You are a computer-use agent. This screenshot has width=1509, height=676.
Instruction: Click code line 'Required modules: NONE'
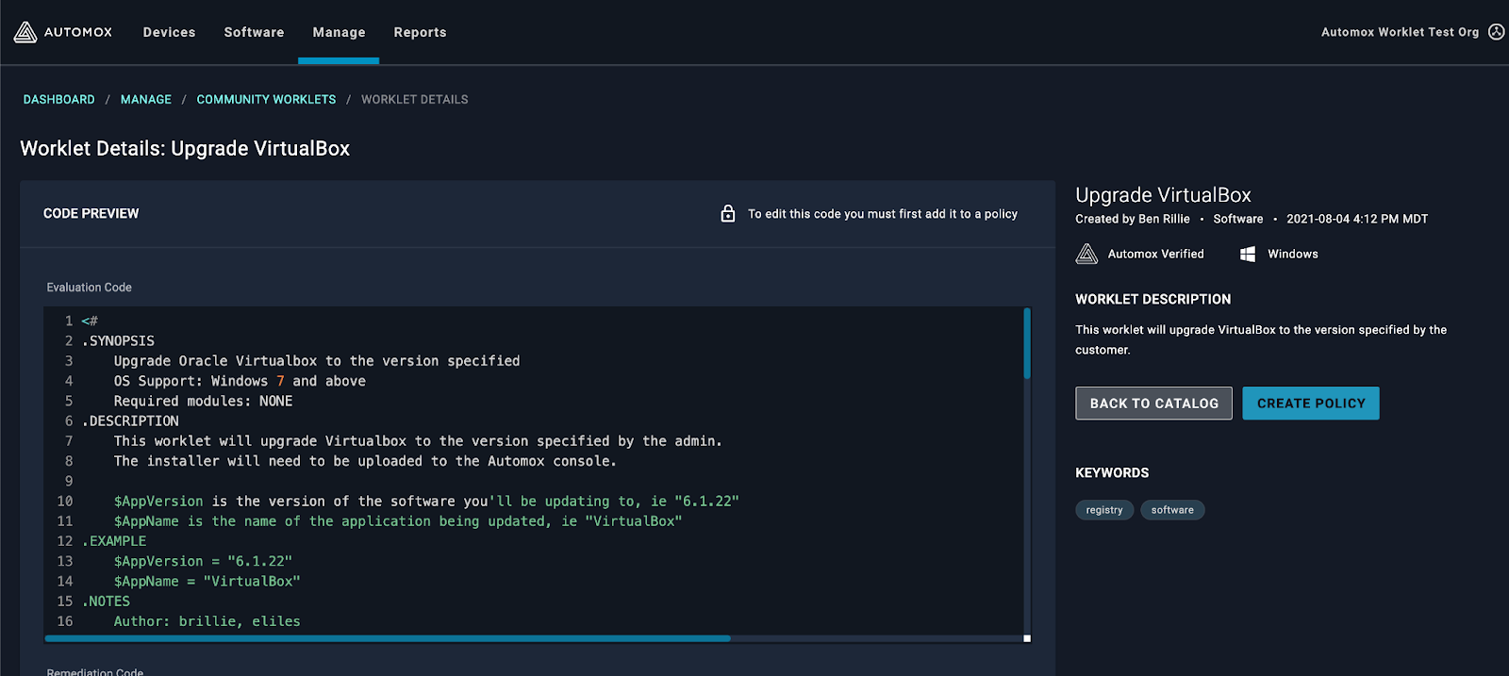203,402
